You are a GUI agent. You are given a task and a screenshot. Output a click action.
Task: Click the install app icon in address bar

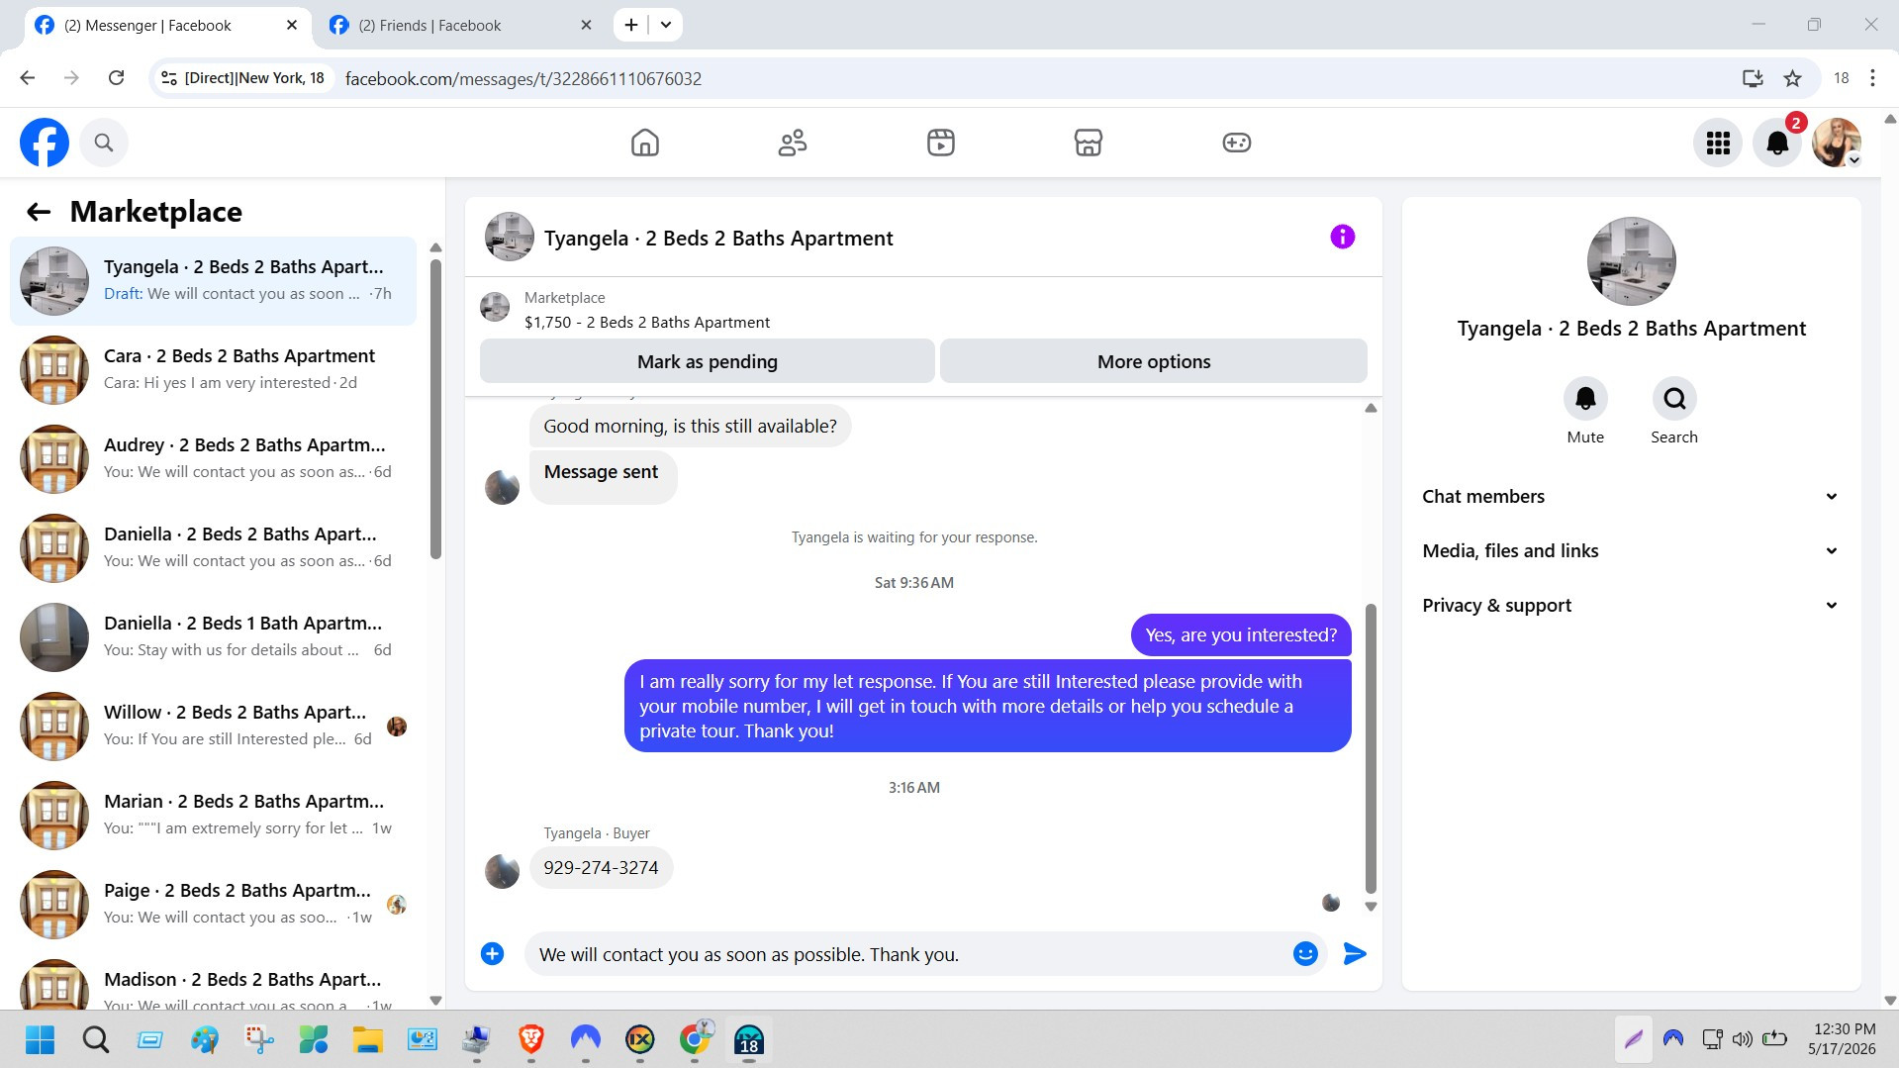click(x=1753, y=78)
